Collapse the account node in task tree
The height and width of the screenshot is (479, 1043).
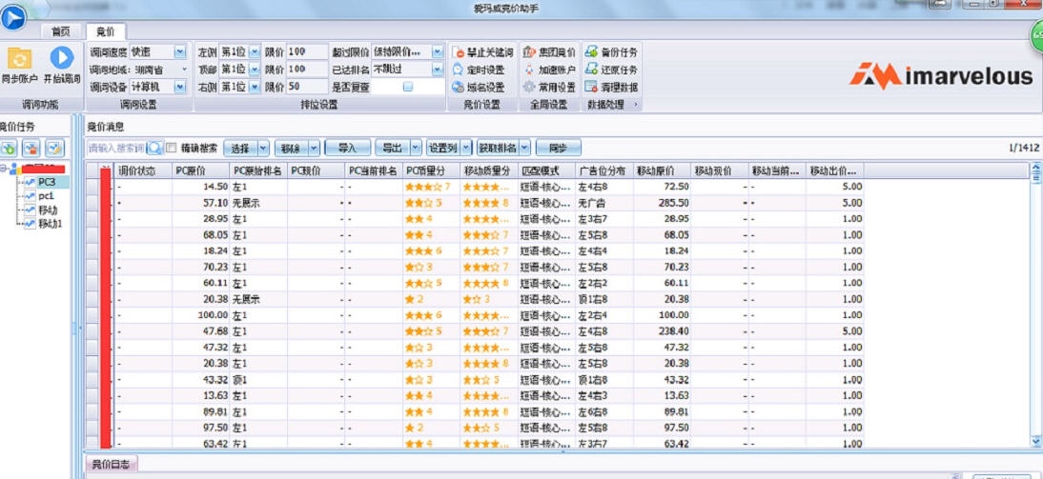[3, 169]
